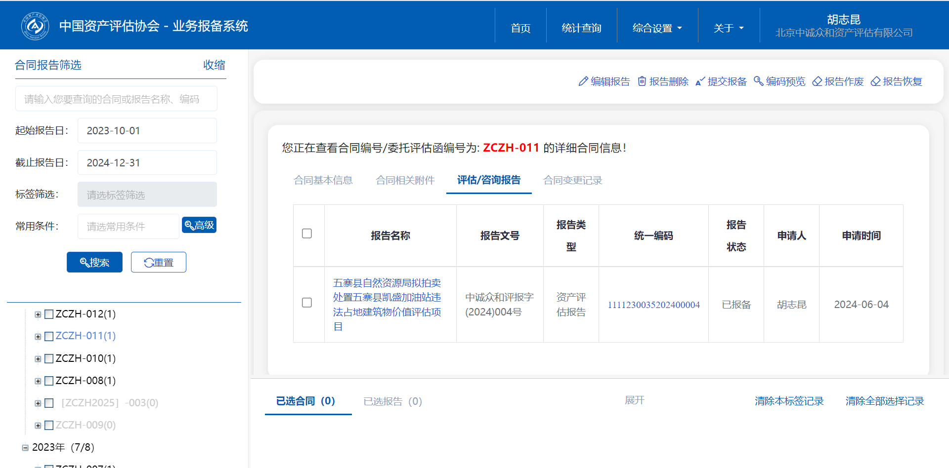The width and height of the screenshot is (949, 468).
Task: Tick the ZCZH-012(1) contract checkbox
Action: coord(49,314)
